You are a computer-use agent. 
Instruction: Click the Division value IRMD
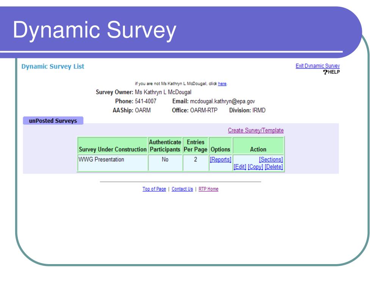[x=259, y=110]
